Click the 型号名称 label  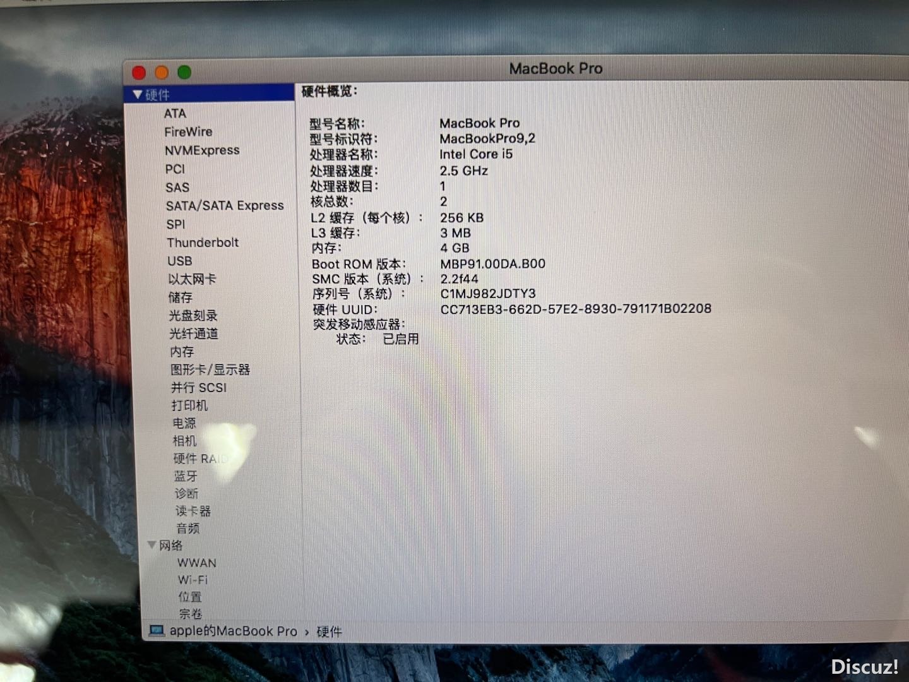[x=337, y=124]
